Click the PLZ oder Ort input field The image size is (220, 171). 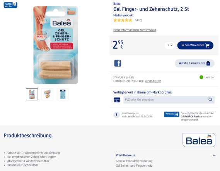169,100
